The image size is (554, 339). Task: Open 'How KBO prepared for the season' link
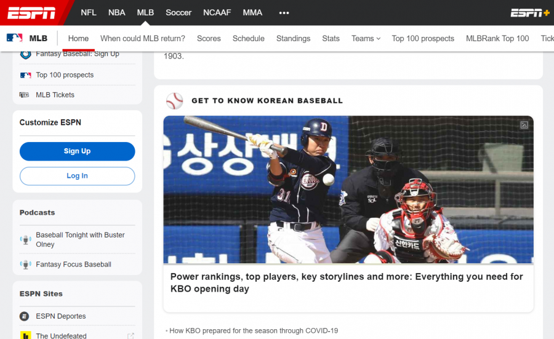(x=254, y=330)
